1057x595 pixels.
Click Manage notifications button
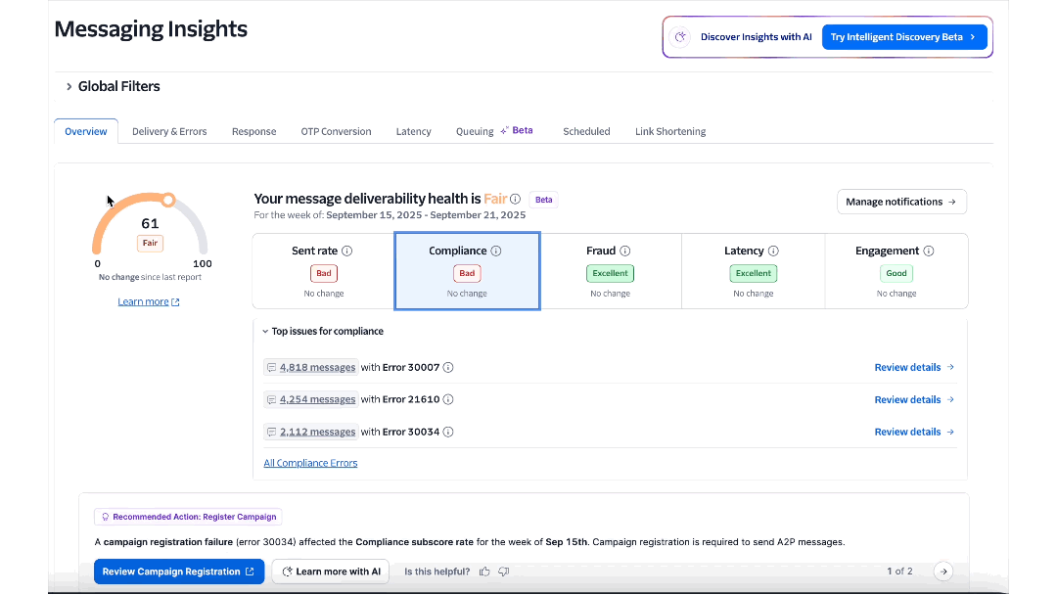900,202
